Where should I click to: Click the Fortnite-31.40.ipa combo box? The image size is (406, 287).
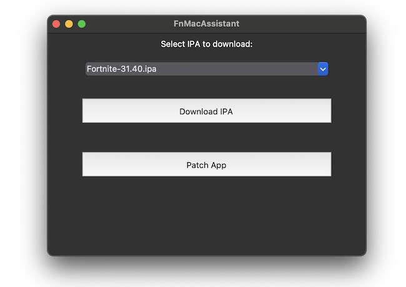(x=207, y=69)
